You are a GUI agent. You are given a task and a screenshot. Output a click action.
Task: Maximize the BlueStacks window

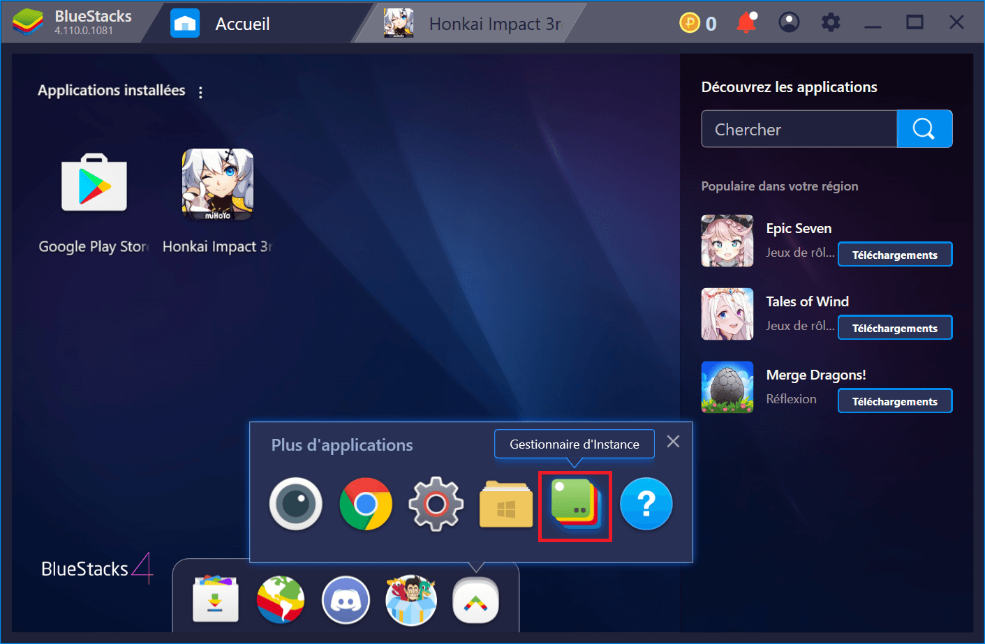tap(914, 23)
